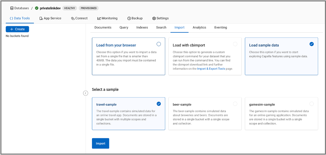This screenshot has width=326, height=155.
Task: Click the App Service device icon
Action: point(41,18)
